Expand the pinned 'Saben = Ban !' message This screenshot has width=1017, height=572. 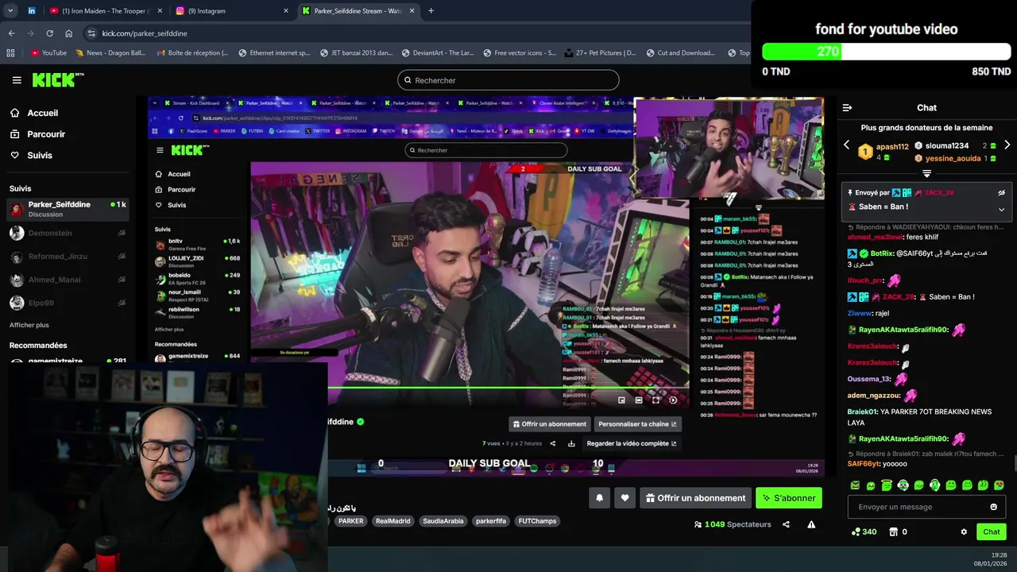1001,210
